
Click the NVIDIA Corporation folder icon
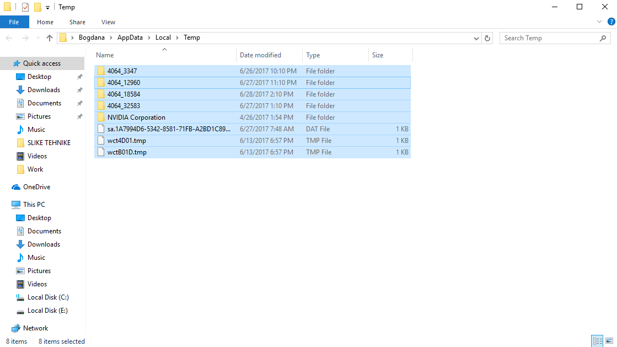(x=101, y=118)
